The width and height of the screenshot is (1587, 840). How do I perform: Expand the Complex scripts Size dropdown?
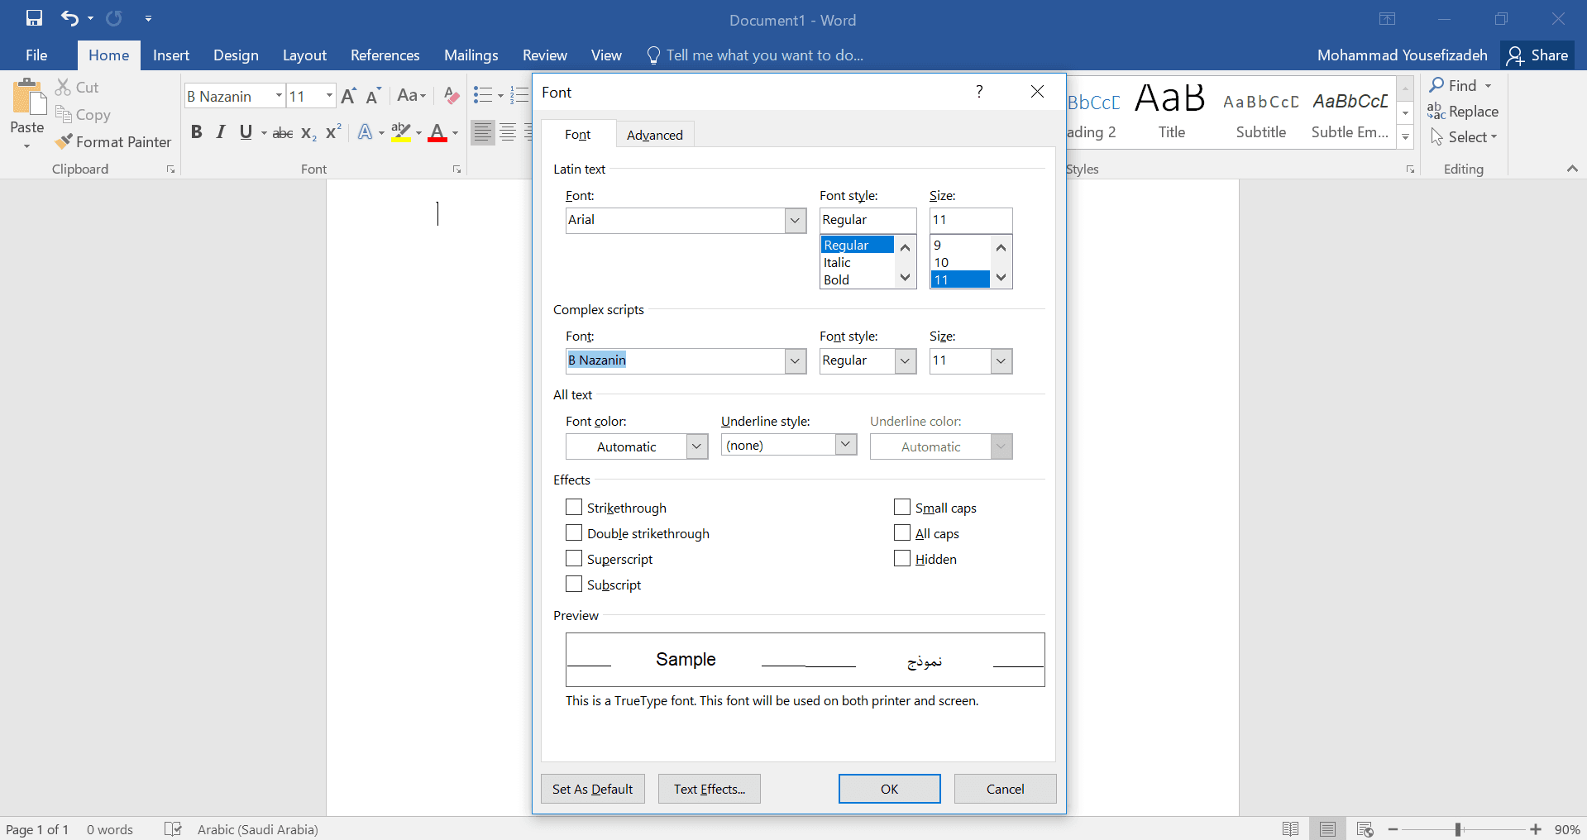coord(1001,361)
